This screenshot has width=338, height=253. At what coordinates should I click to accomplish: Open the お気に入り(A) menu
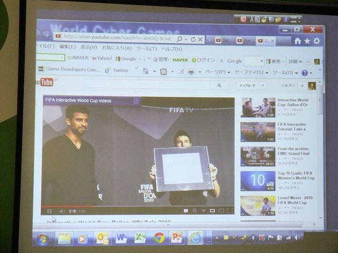click(x=117, y=48)
